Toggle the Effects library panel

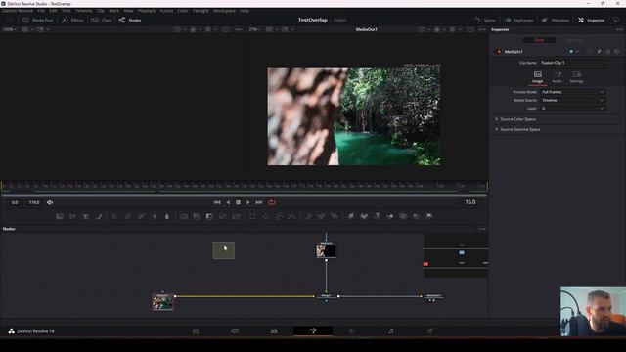(72, 20)
